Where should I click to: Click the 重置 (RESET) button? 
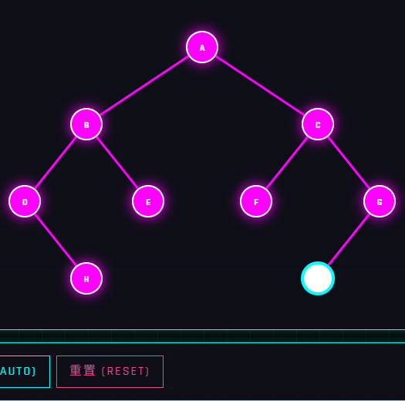110,372
